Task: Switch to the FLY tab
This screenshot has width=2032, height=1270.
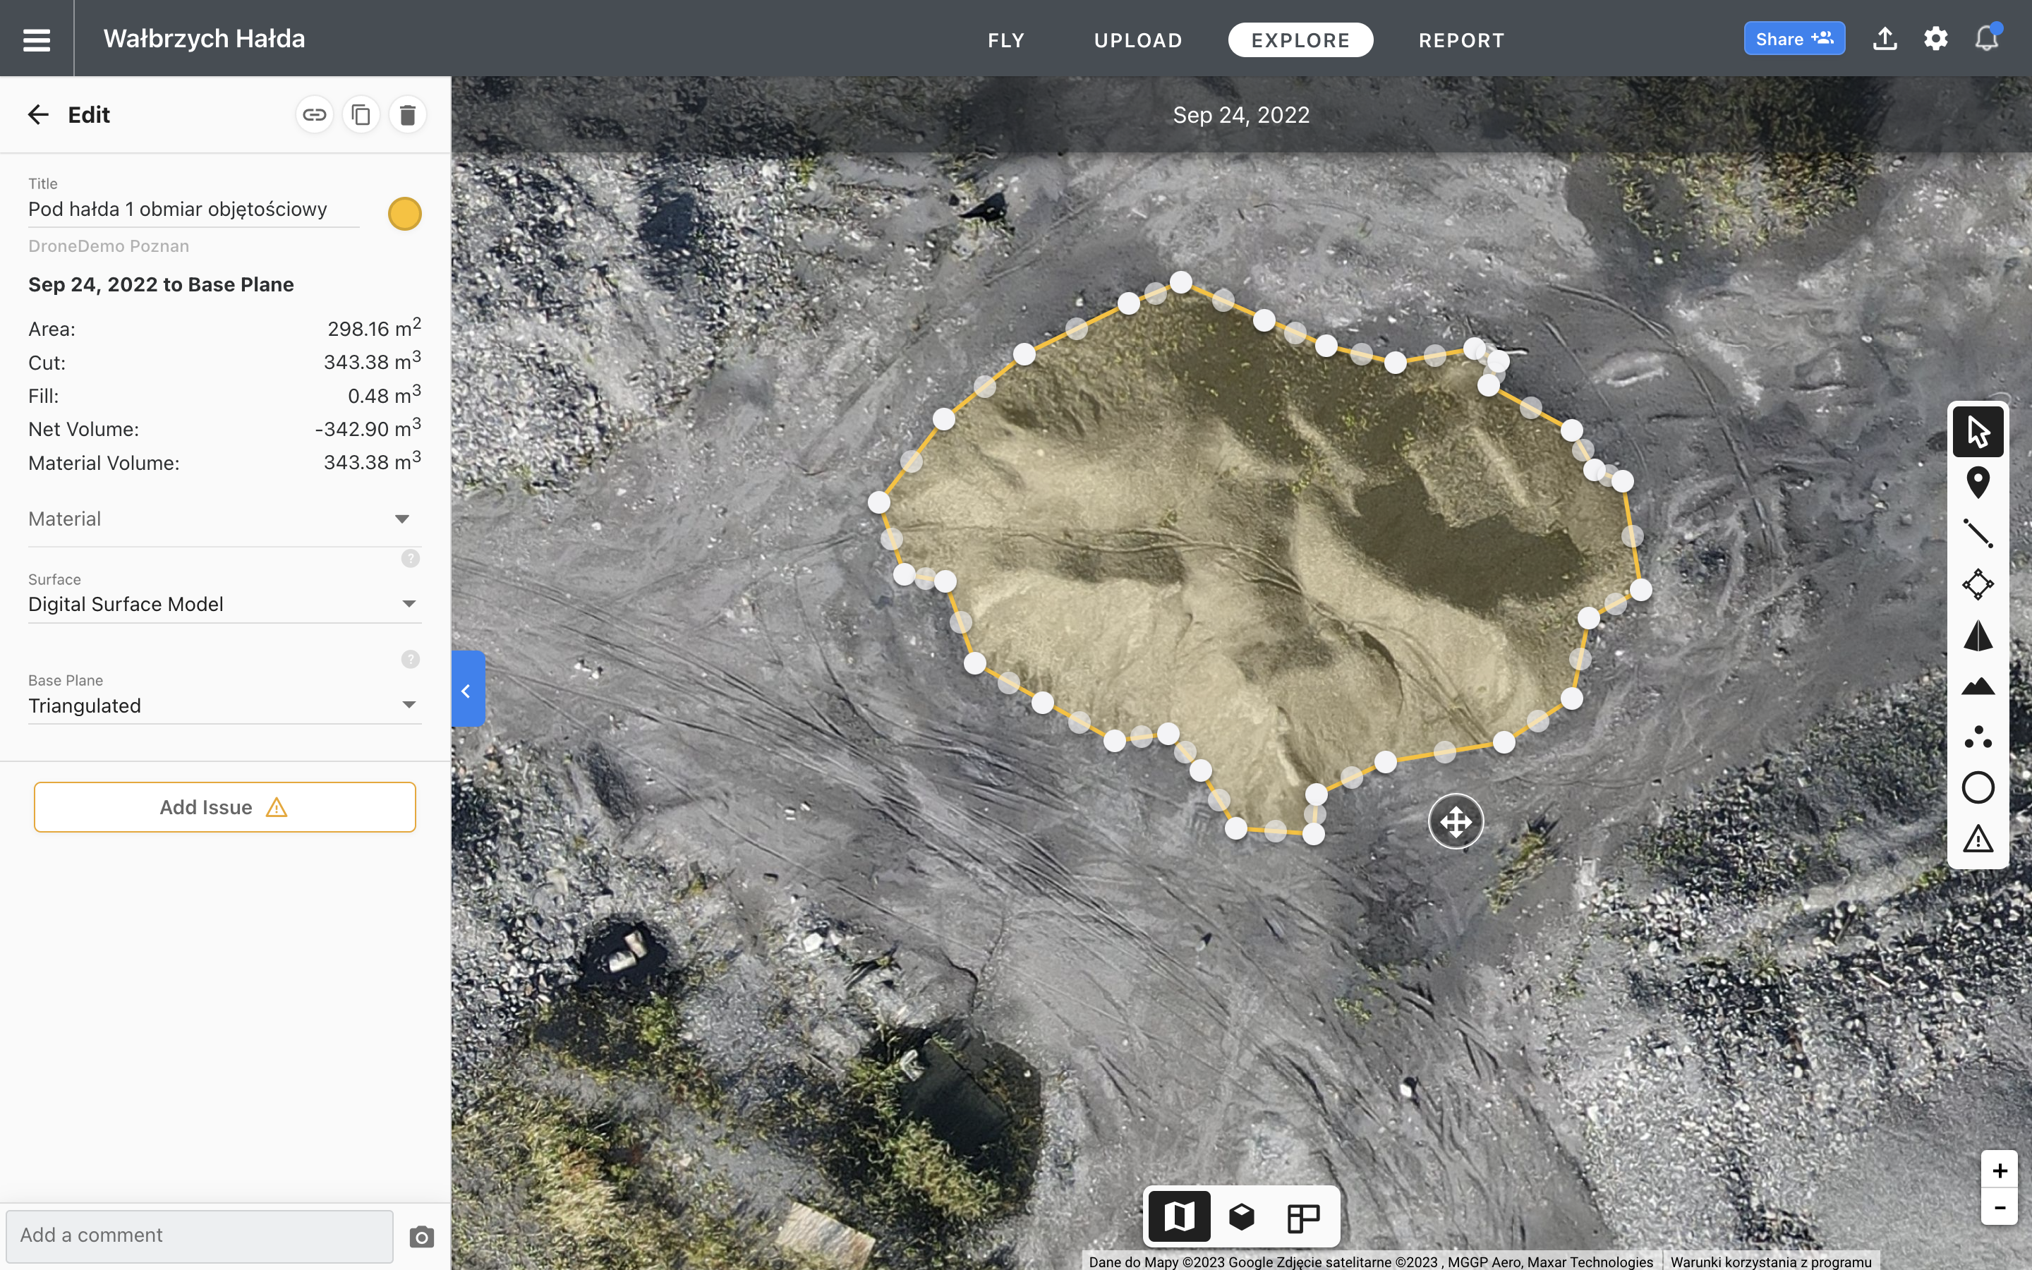Action: click(1006, 40)
